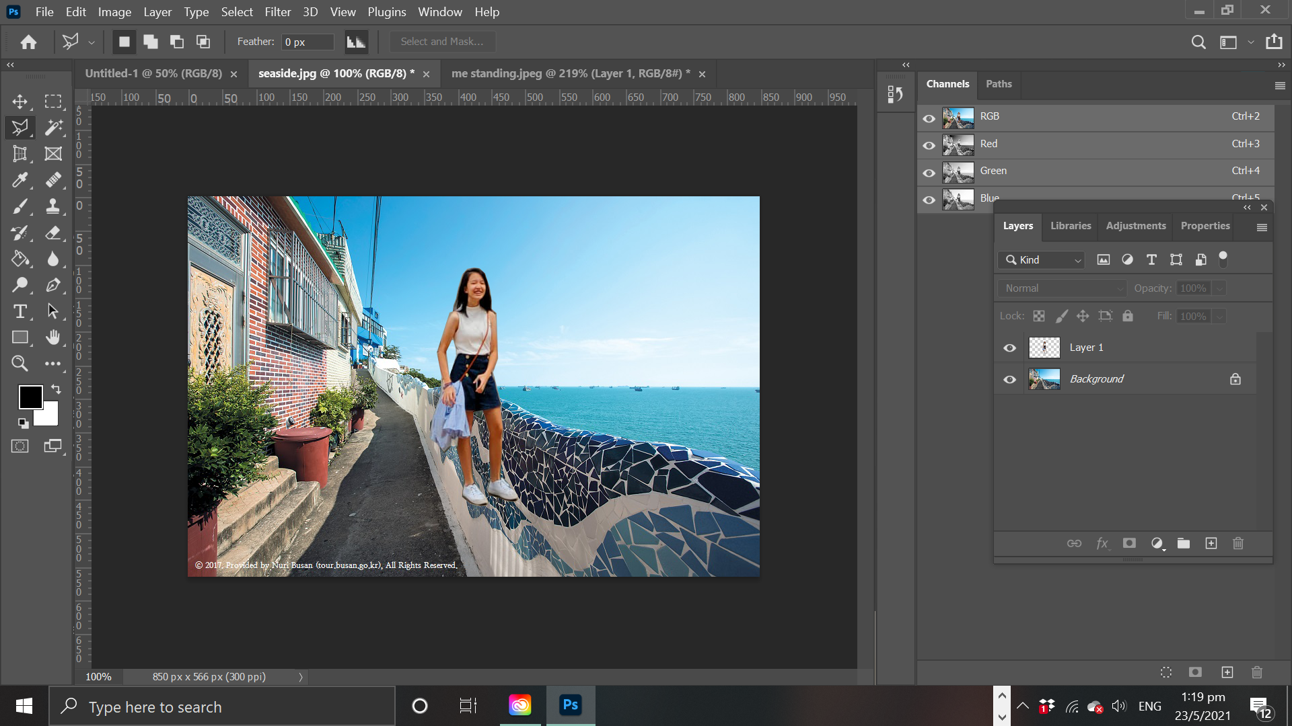Image resolution: width=1292 pixels, height=726 pixels.
Task: Select the Horizontal Type tool
Action: [x=20, y=311]
